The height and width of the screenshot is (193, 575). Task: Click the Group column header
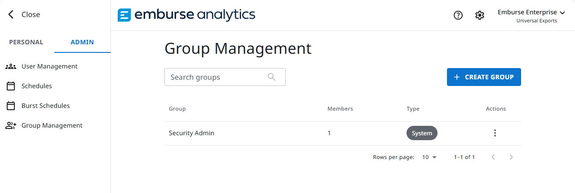pos(177,109)
